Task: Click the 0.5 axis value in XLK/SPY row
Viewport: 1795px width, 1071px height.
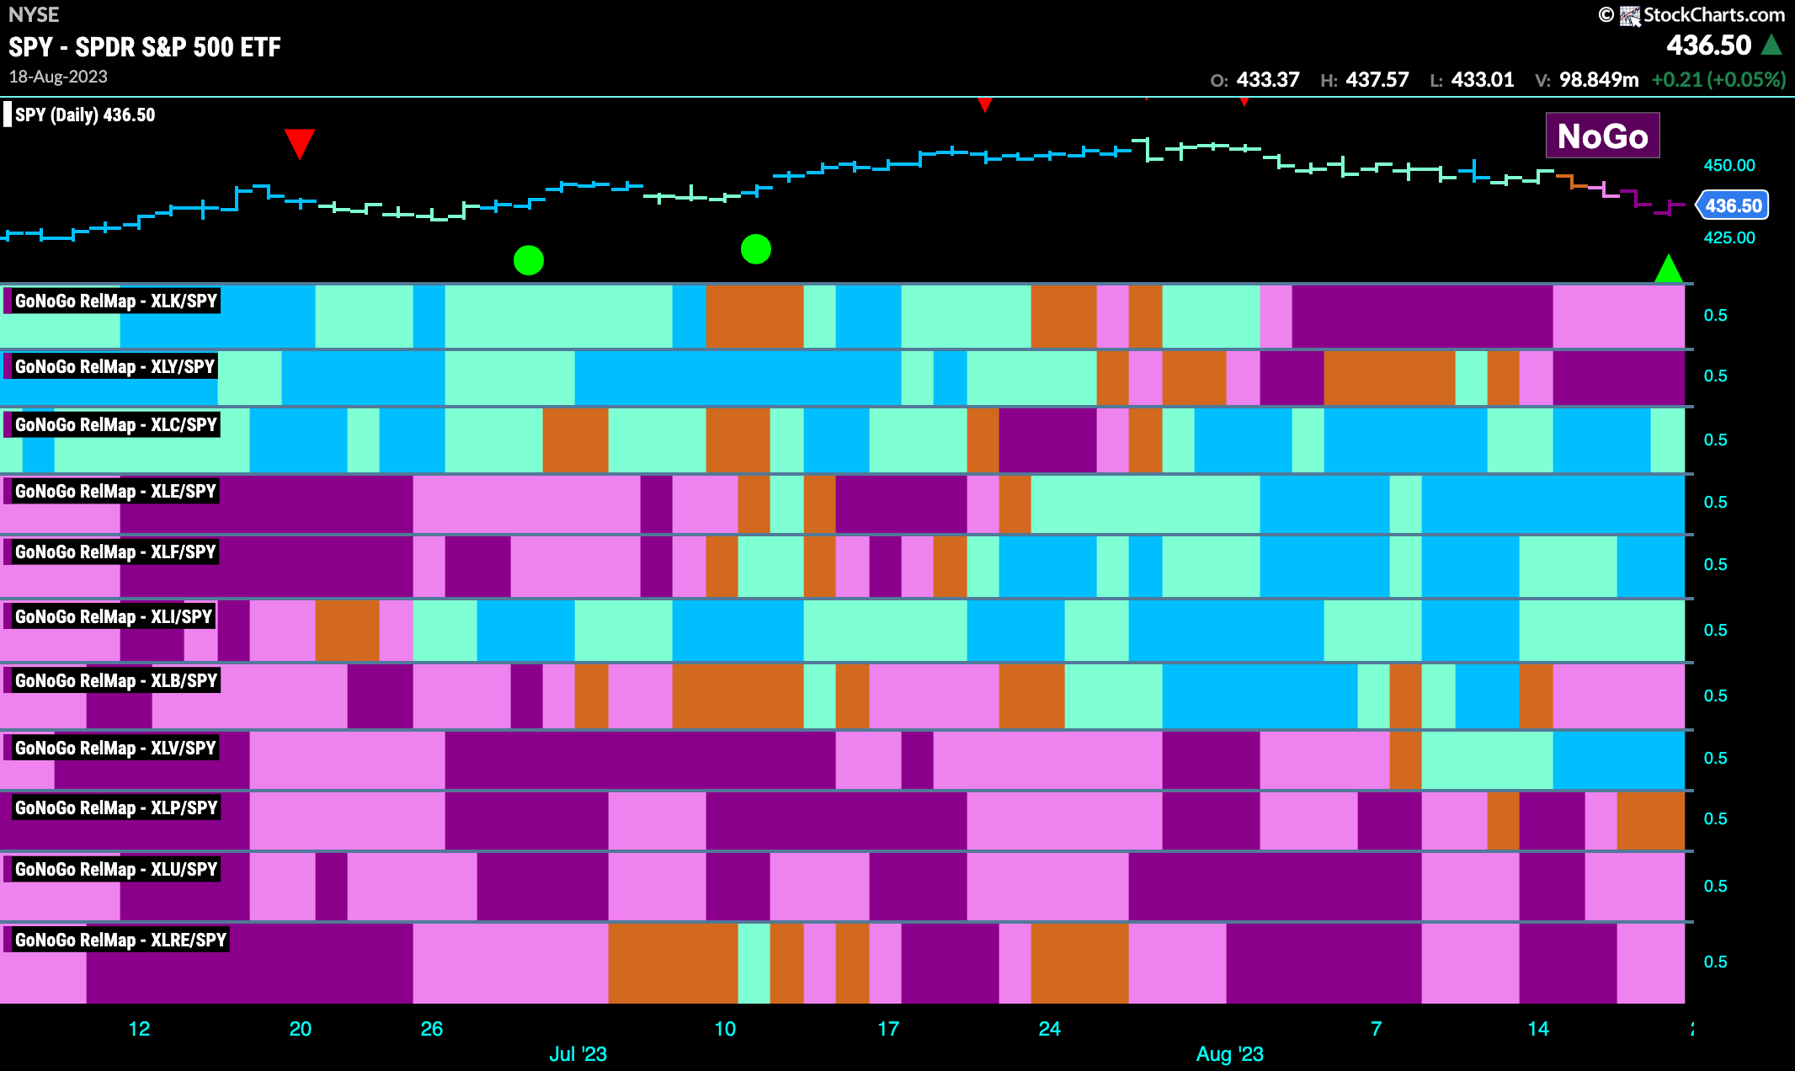Action: point(1715,315)
